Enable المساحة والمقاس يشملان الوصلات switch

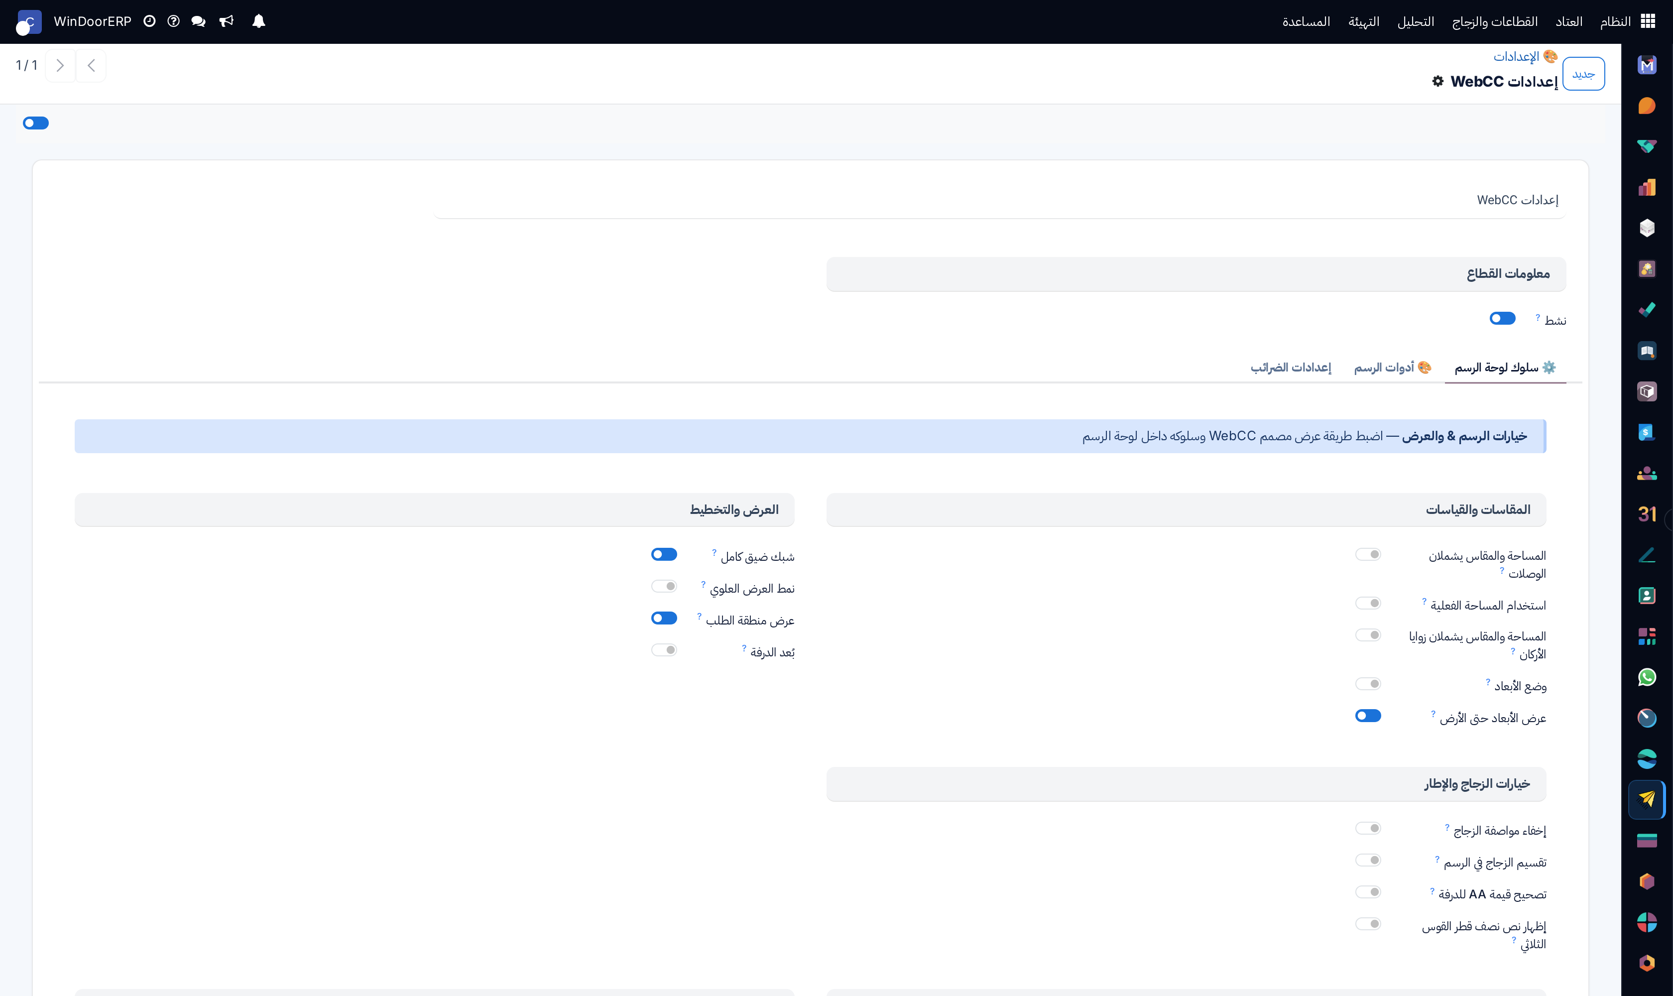pos(1368,554)
